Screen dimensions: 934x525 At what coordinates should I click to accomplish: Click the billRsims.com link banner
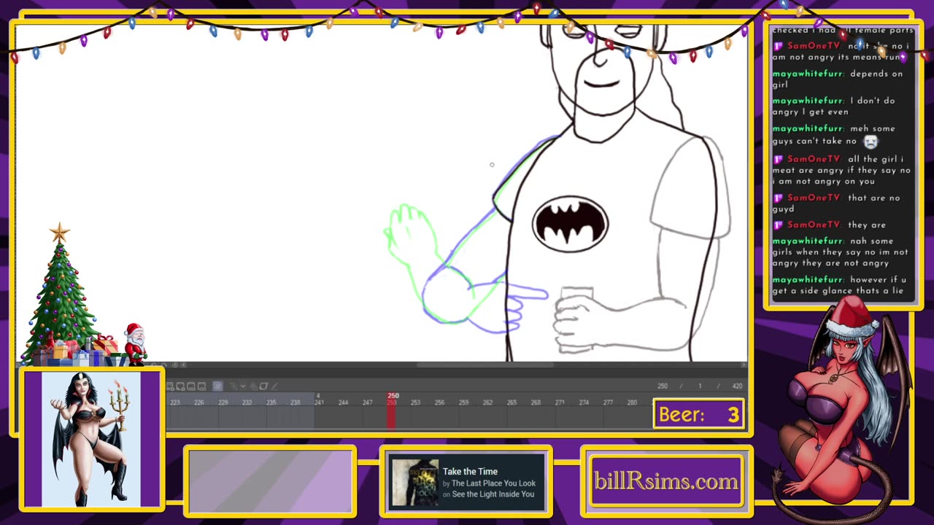666,481
